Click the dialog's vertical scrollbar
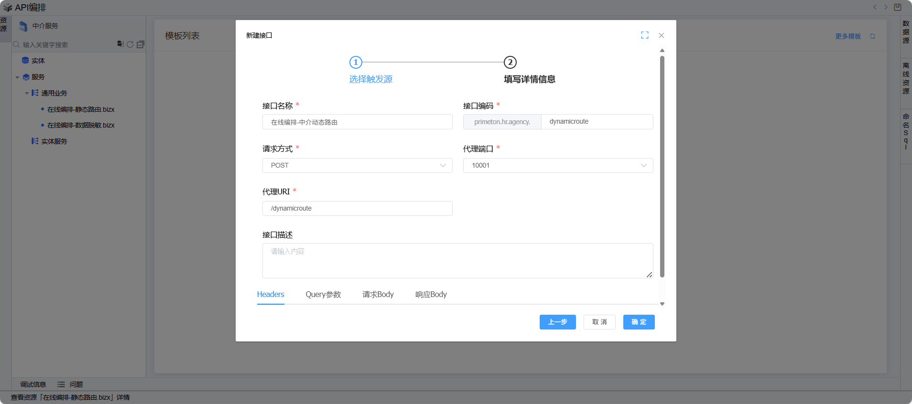912x404 pixels. tap(662, 167)
